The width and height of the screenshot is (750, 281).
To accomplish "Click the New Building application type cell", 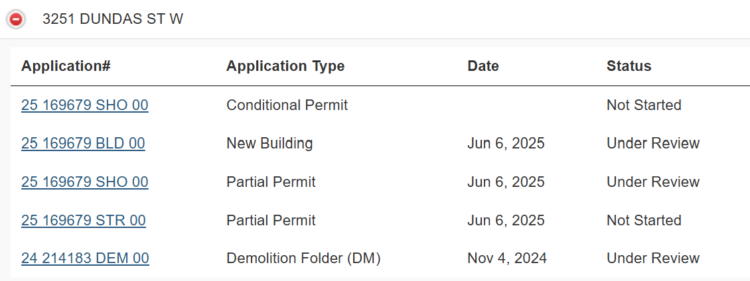I will click(x=269, y=144).
